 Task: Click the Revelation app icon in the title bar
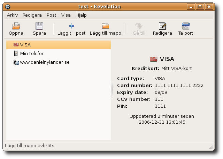(8, 7)
